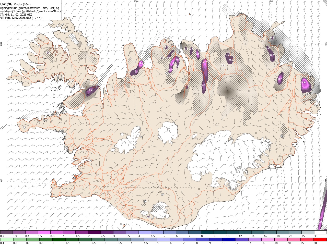This screenshot has width=327, height=245.
Task: Pick the lower legend 14–16 light violet swatch
Action: pyautogui.click(x=255, y=239)
